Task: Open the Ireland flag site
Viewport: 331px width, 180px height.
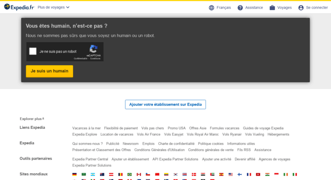Action: click(x=285, y=174)
